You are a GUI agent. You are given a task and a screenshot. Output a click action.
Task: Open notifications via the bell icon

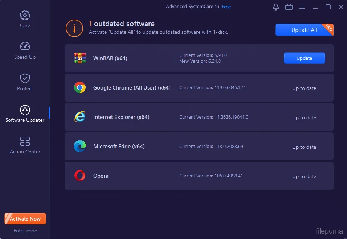[275, 7]
